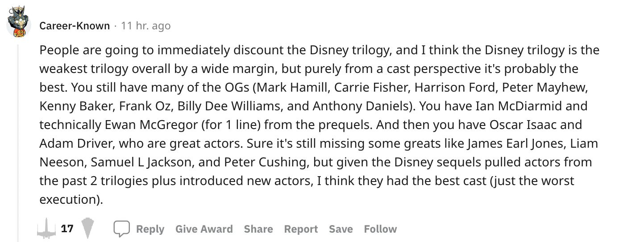The width and height of the screenshot is (640, 242).
Task: Save the comment for later
Action: click(x=341, y=229)
